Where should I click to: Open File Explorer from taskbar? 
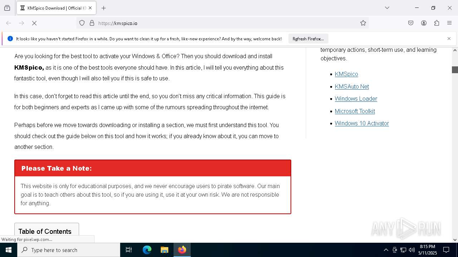coord(164,250)
